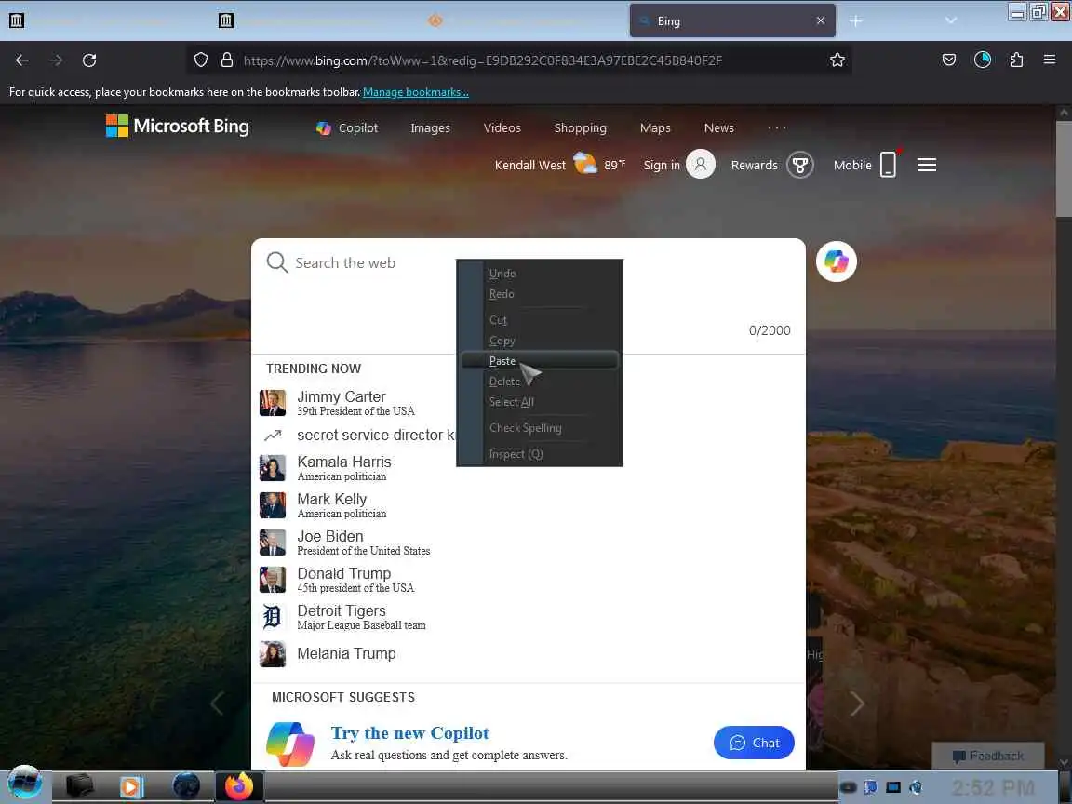
Task: Open the Bing hamburger settings menu
Action: pyautogui.click(x=927, y=165)
